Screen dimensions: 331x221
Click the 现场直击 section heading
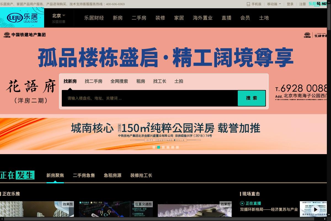(x=251, y=194)
